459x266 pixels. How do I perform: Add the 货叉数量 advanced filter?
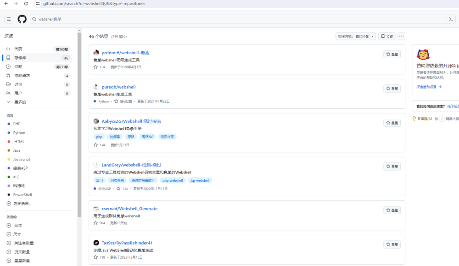point(18,252)
